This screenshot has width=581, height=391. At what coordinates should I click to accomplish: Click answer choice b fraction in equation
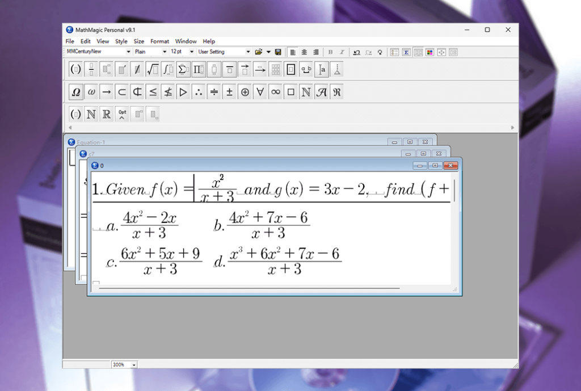coord(268,225)
